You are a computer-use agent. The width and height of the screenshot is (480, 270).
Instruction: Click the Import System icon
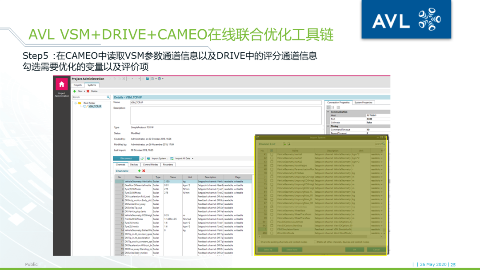pos(148,159)
